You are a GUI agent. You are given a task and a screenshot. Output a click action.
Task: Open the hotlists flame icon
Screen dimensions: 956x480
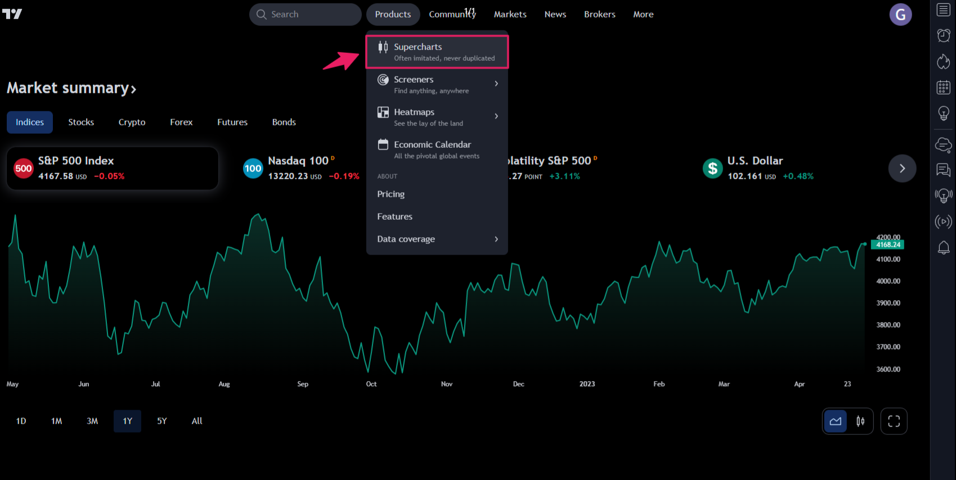tap(944, 61)
